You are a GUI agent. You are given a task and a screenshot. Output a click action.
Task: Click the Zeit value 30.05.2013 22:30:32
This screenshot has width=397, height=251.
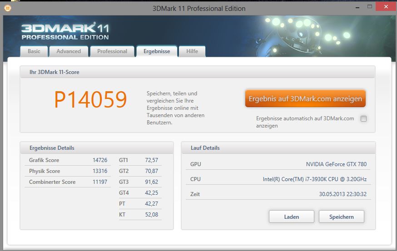[343, 194]
